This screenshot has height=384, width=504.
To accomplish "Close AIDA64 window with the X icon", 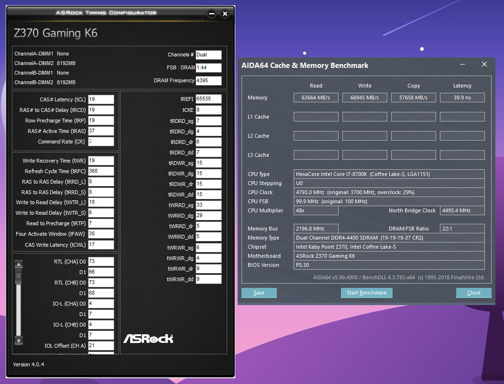I will pos(484,64).
